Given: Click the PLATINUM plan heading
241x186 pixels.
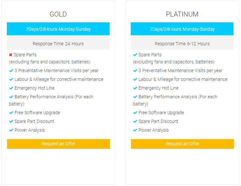Looking at the screenshot, I should [182, 14].
